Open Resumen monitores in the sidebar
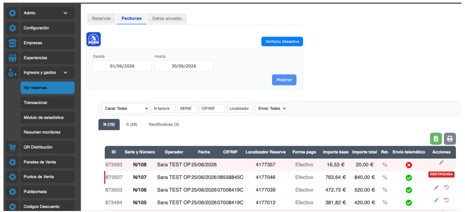465x212 pixels. pyautogui.click(x=48, y=132)
